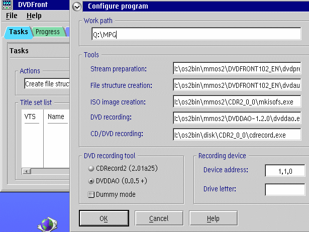Switch to the Tasks tab
309x232 pixels.
(x=18, y=32)
